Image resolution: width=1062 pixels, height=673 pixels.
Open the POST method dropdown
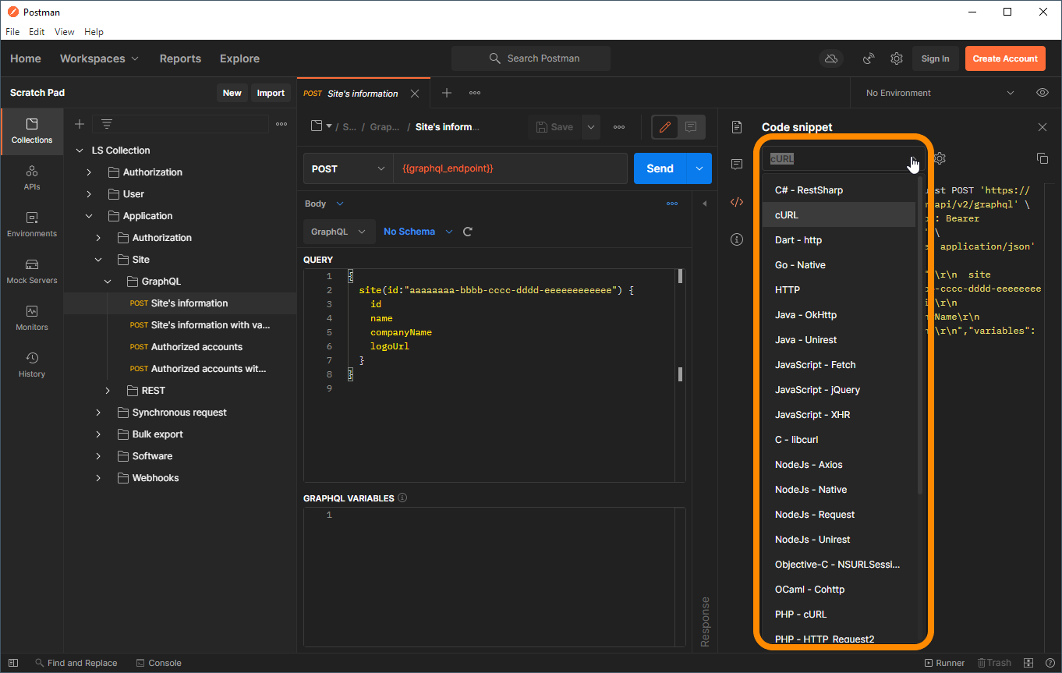pyautogui.click(x=348, y=168)
